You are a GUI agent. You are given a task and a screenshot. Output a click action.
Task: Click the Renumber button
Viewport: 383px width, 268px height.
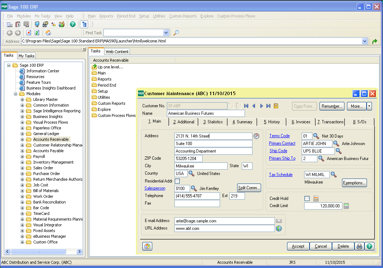coord(332,106)
